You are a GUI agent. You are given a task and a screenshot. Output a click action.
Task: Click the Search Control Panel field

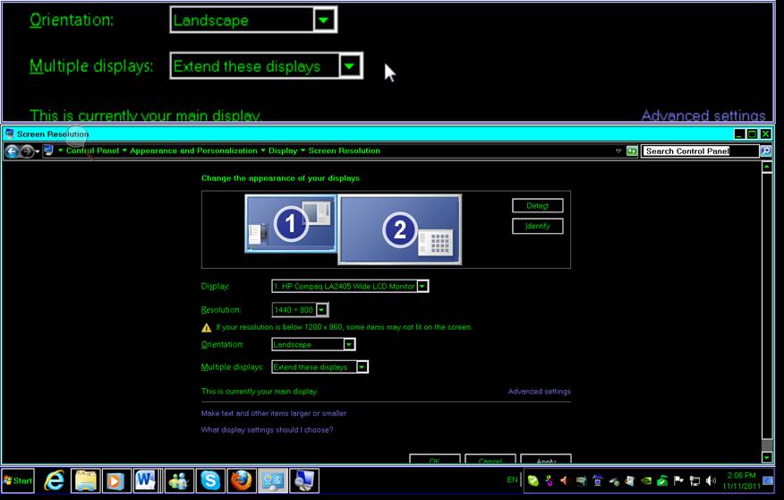(x=700, y=151)
